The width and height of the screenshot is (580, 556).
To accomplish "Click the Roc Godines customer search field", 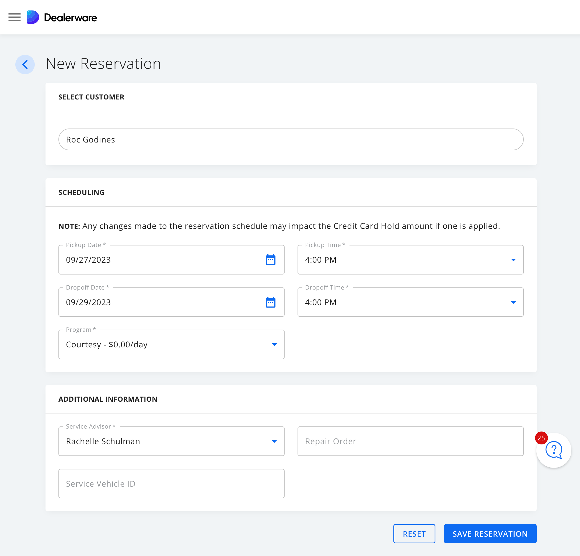I will (291, 140).
